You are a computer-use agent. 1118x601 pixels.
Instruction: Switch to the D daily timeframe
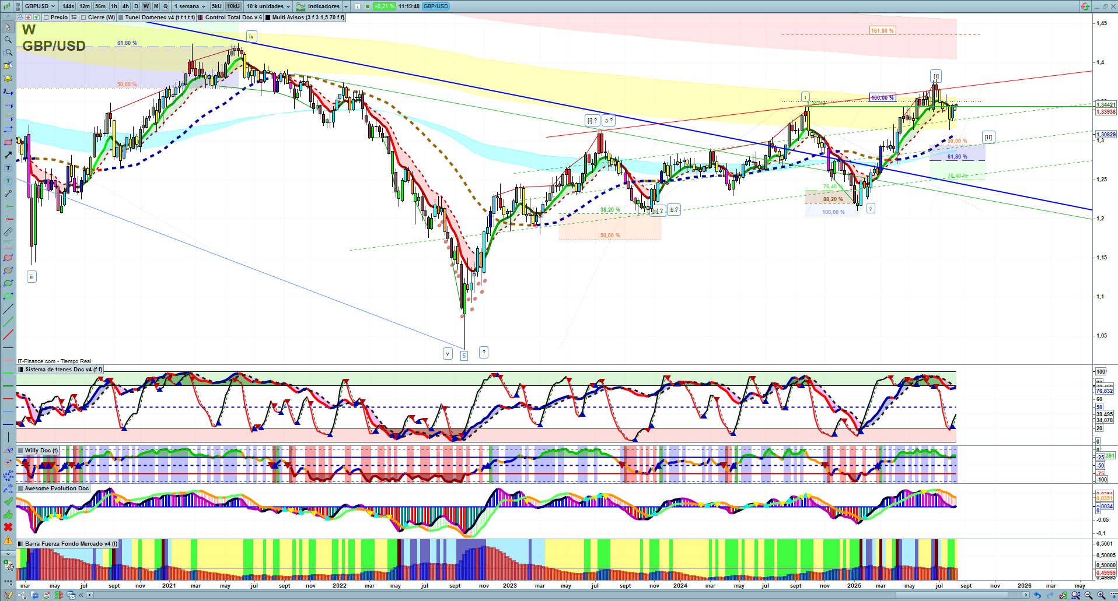point(137,6)
